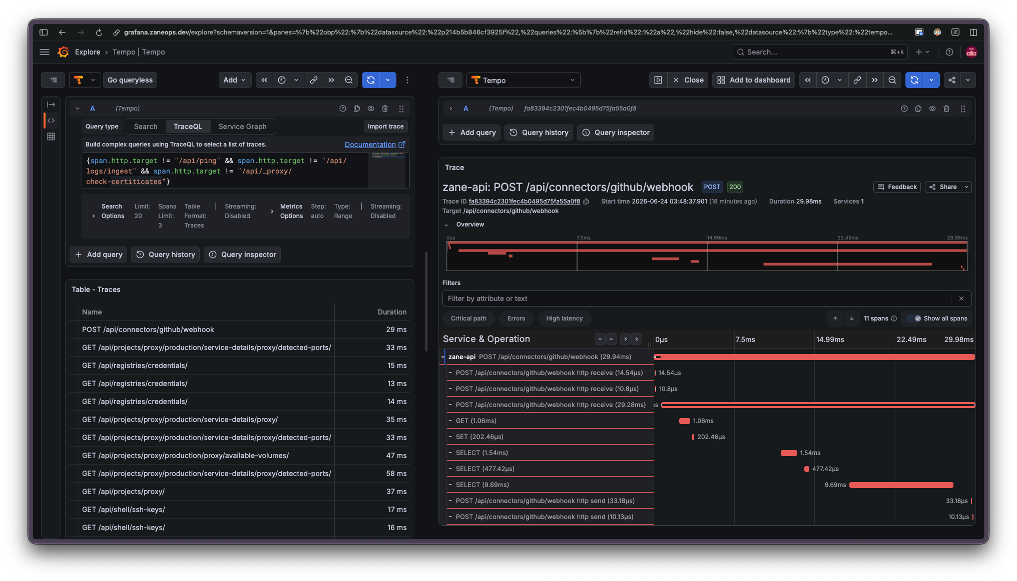Select the TraceQL query type tab
The image size is (1017, 581).
point(188,126)
